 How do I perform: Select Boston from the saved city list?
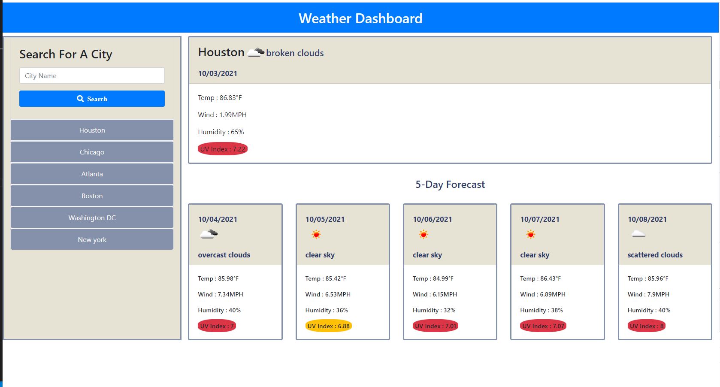[x=91, y=196]
